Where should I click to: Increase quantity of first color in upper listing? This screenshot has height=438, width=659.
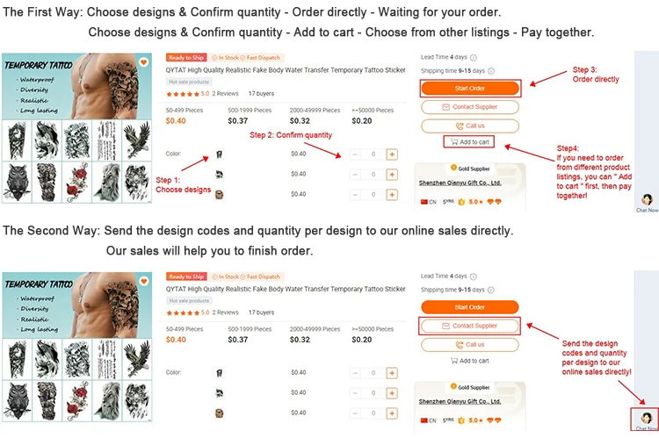pyautogui.click(x=392, y=154)
